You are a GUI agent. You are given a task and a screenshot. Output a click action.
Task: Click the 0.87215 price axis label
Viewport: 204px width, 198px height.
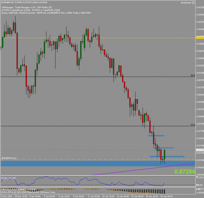point(200,153)
